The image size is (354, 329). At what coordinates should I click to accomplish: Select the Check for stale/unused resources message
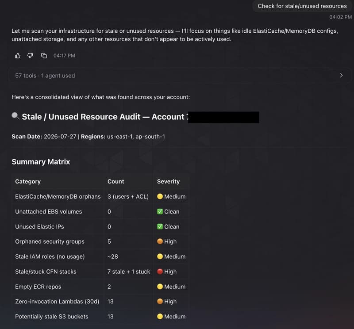click(x=302, y=6)
